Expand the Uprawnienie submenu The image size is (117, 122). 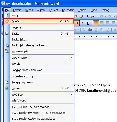(39, 58)
